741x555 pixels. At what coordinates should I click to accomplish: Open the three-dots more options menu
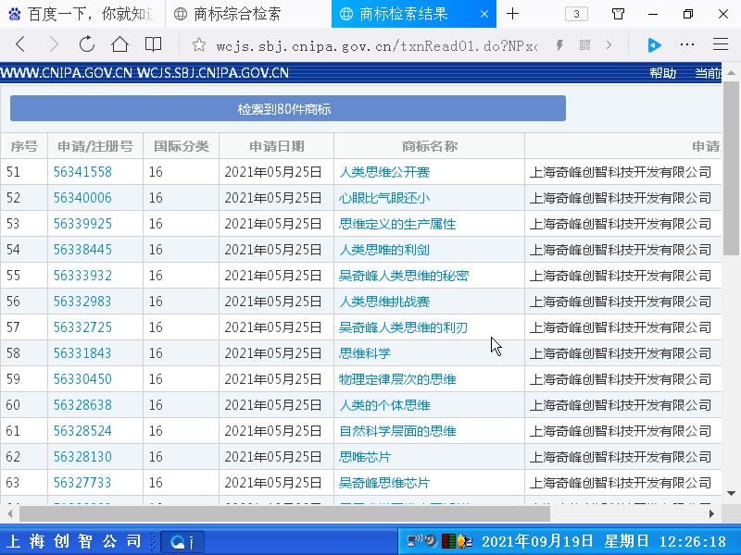tap(687, 44)
